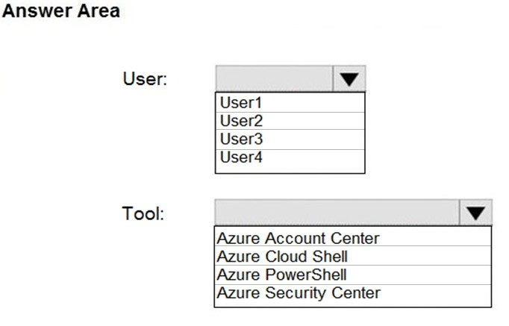Select Azure Cloud Shell
Viewport: 509px width, 326px height.
(352, 256)
